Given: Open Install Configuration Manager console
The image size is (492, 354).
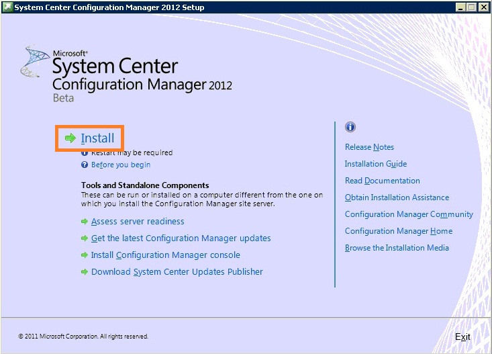Looking at the screenshot, I should pos(165,255).
